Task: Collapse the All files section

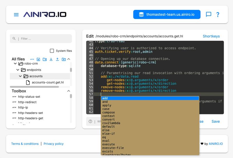Action: [x=69, y=59]
